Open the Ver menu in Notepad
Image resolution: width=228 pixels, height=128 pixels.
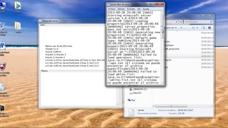click(x=139, y=9)
